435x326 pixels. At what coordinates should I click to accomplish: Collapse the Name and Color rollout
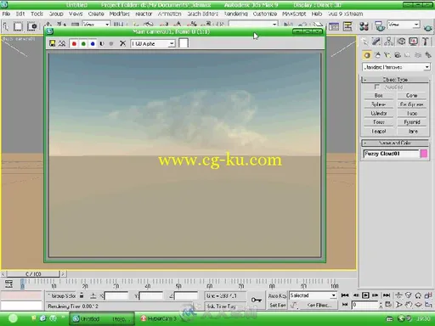coord(395,143)
